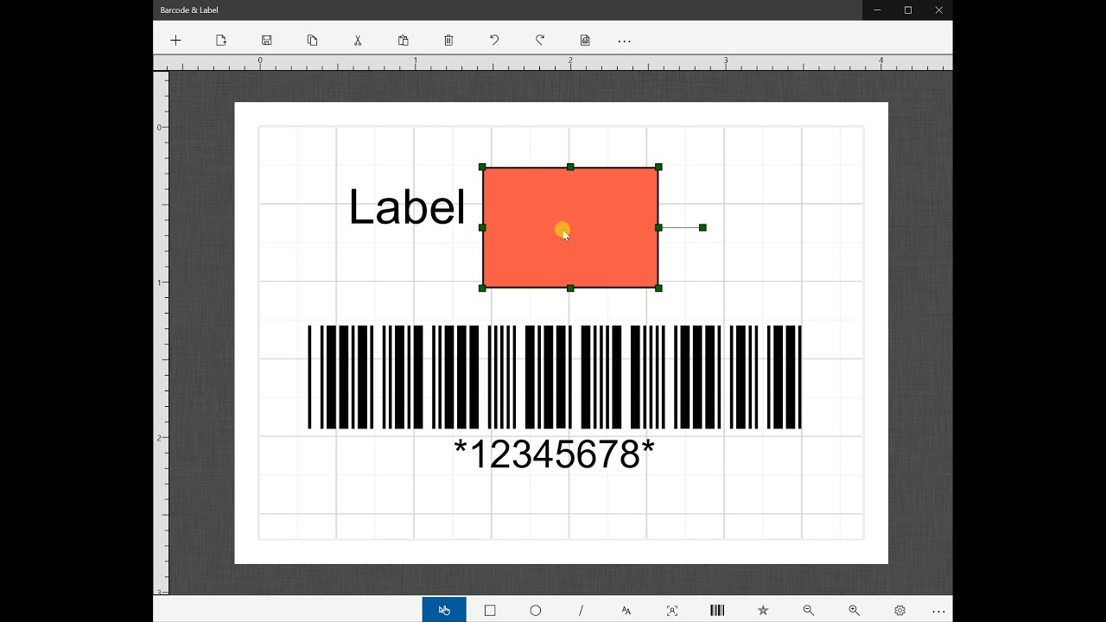The width and height of the screenshot is (1106, 622).
Task: Click the star symbol tool
Action: pos(763,610)
